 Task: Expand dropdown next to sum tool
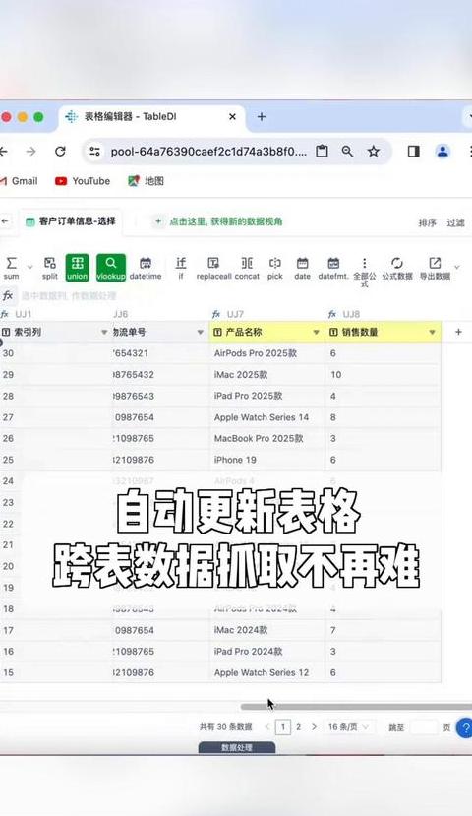pos(29,268)
